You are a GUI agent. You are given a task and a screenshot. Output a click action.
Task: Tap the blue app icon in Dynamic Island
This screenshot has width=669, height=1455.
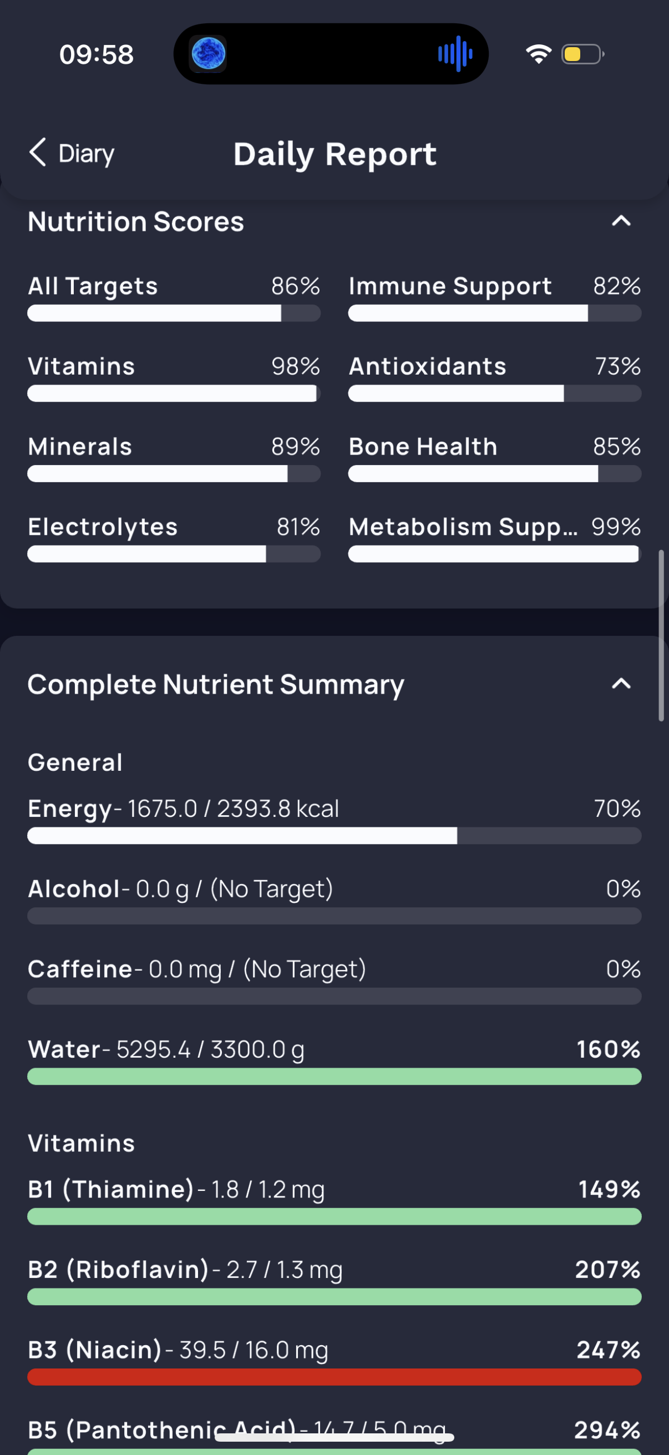209,54
